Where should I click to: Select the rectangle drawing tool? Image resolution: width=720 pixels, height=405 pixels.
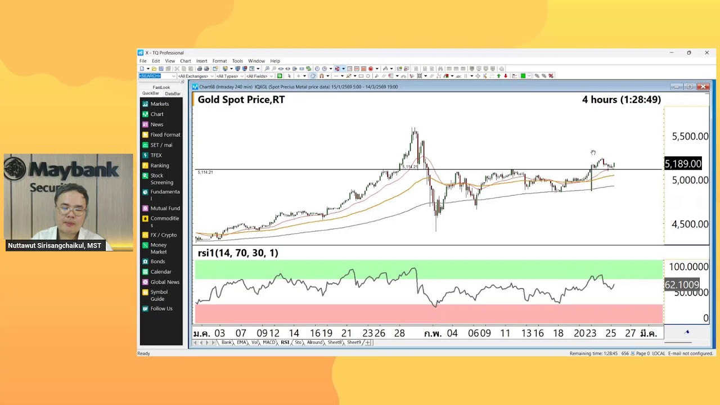pyautogui.click(x=361, y=76)
